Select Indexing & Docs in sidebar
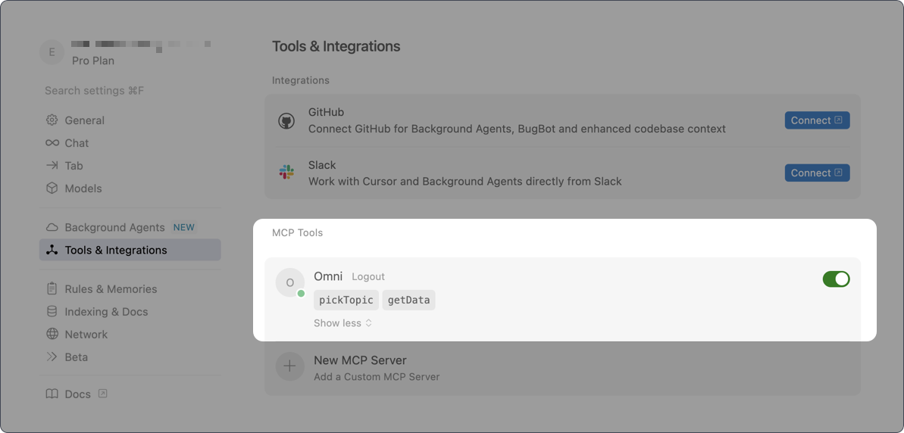The width and height of the screenshot is (904, 433). [x=106, y=312]
